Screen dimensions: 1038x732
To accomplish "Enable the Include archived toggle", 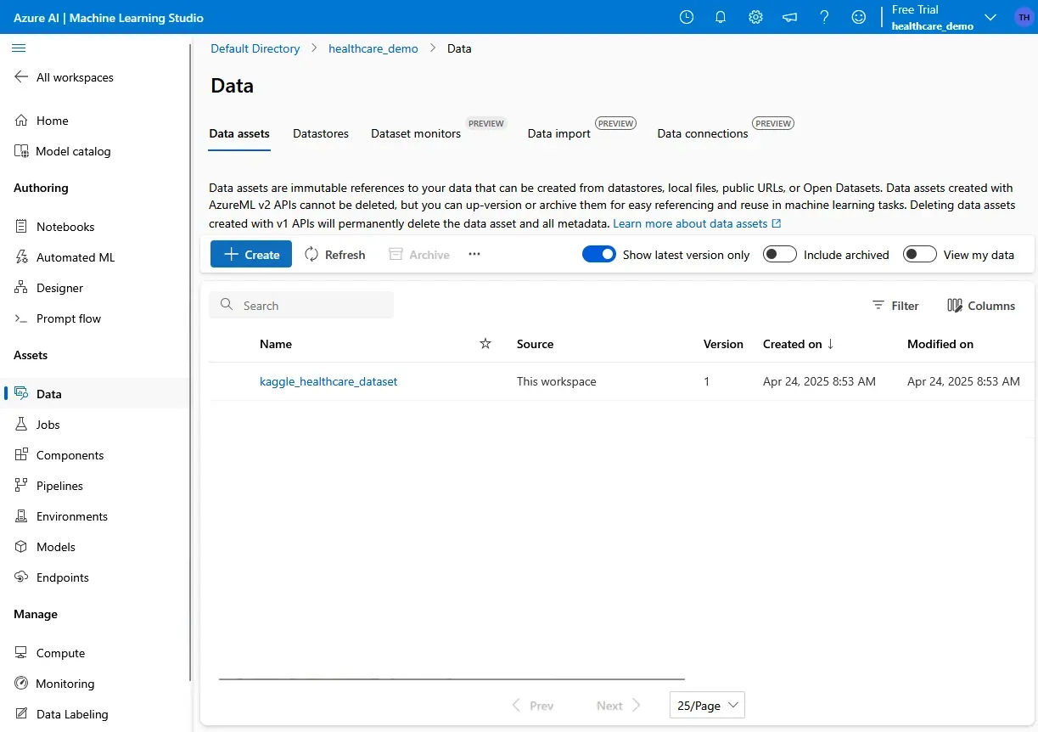I will [x=779, y=254].
